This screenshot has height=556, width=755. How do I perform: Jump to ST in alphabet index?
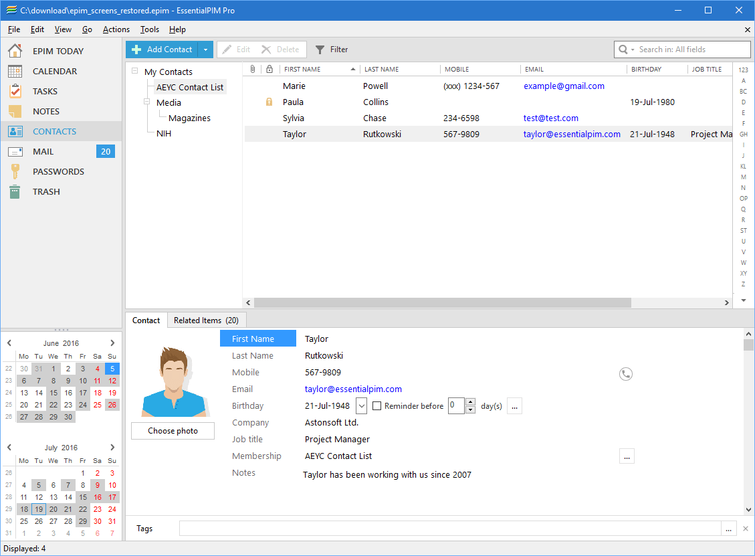pos(744,231)
